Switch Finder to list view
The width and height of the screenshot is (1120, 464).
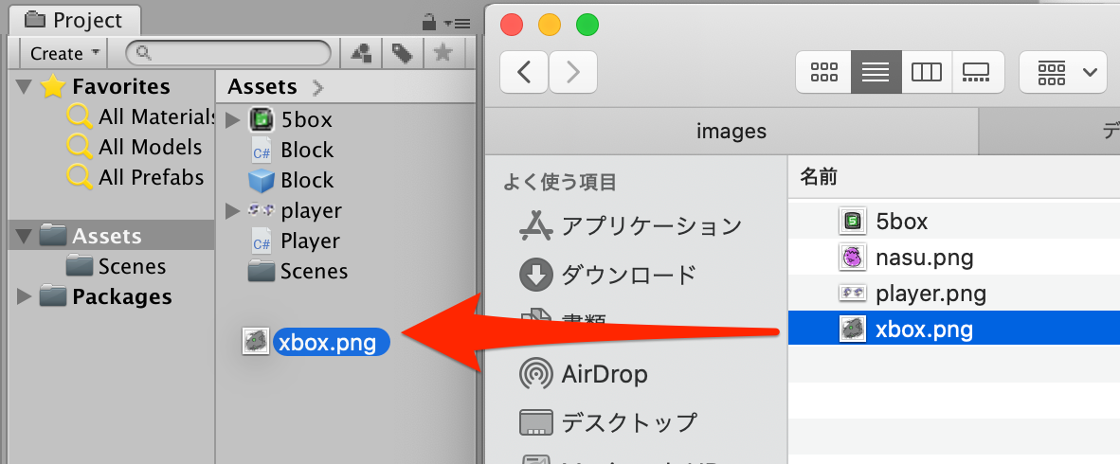876,72
